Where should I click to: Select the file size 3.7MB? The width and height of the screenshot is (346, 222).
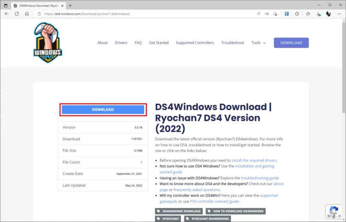pyautogui.click(x=138, y=150)
